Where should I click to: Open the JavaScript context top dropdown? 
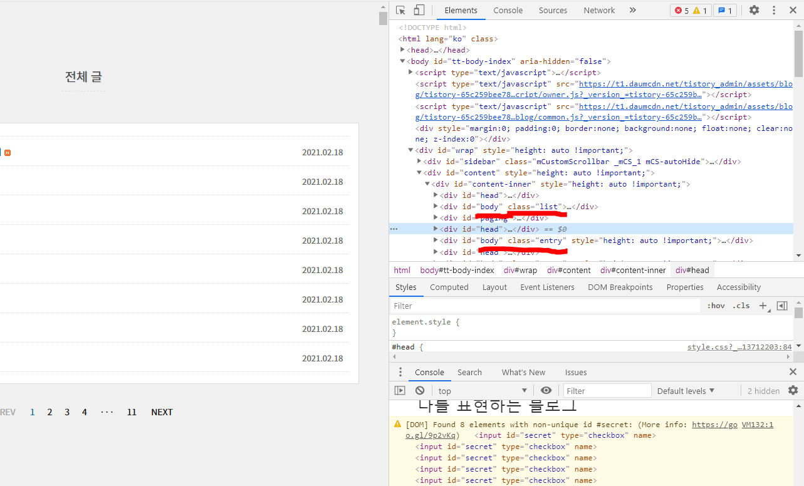coord(483,390)
